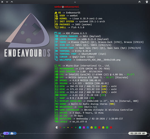
Task: Click the PC laptop icon
Action: tap(56, 66)
